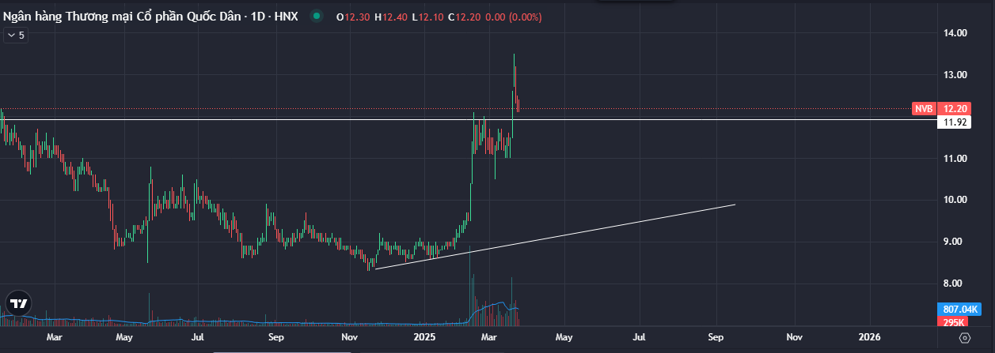Click the May time axis label after Mar 2025
The image size is (995, 353).
click(564, 337)
